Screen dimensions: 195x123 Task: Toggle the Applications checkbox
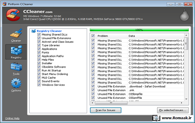[x=39, y=49]
